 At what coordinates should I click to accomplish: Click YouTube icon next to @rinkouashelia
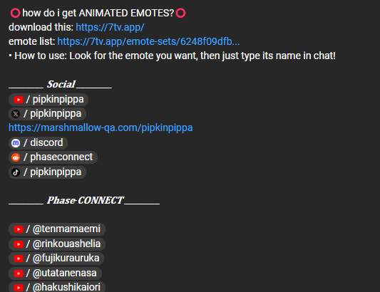tap(19, 244)
